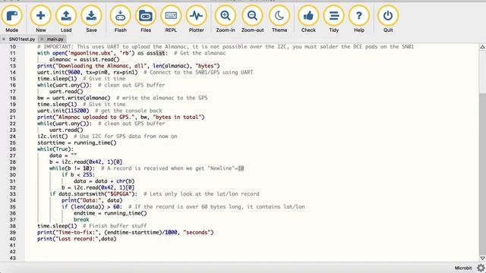Click line number 43

pyautogui.click(x=12, y=258)
